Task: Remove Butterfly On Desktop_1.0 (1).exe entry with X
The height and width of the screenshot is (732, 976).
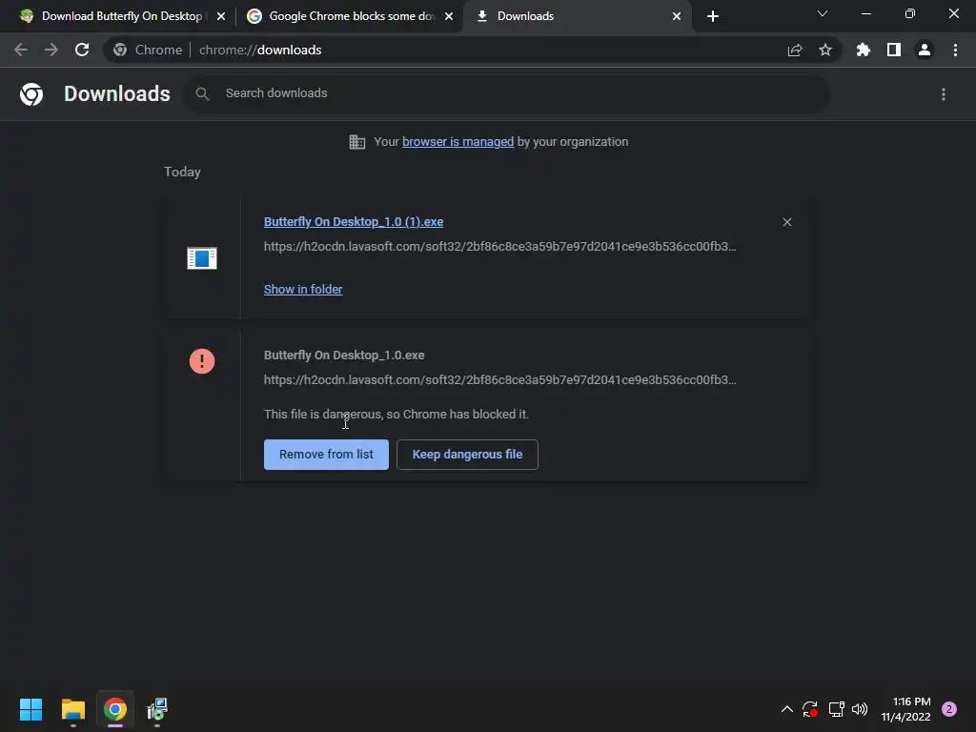Action: [x=786, y=222]
